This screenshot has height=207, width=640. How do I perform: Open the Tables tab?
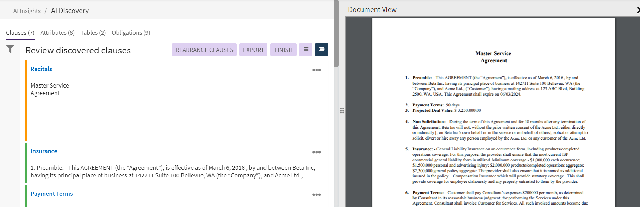coord(93,33)
